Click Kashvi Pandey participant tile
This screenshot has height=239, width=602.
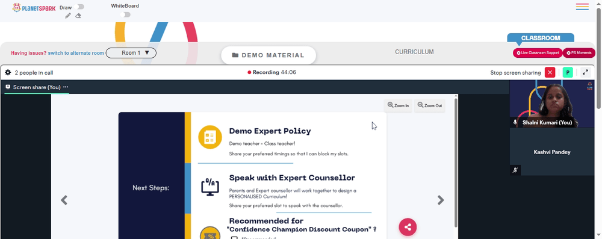pyautogui.click(x=551, y=152)
